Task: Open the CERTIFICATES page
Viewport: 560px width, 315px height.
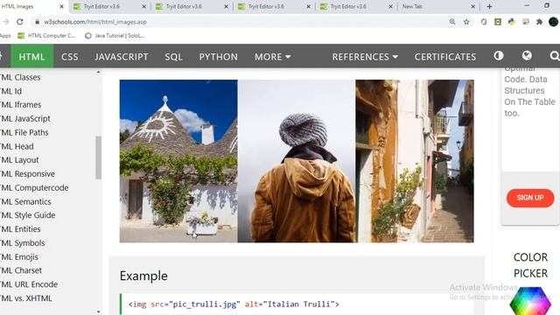Action: [445, 56]
